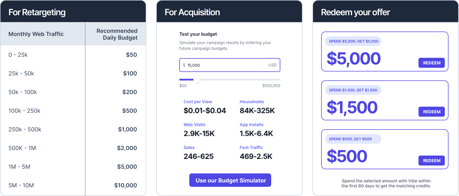Click the budget slider handle
The height and width of the screenshot is (196, 459).
pyautogui.click(x=197, y=80)
